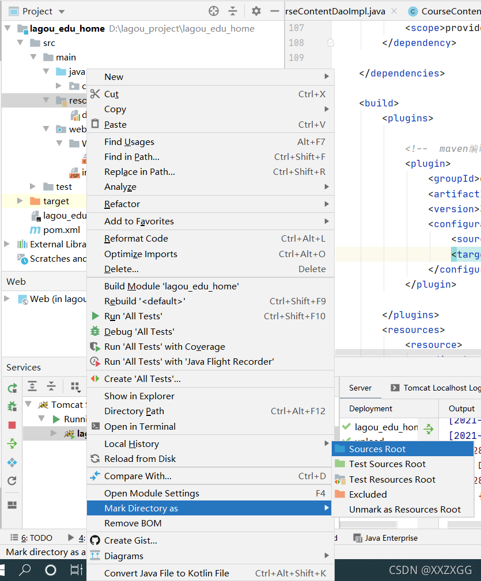Open the New submenu
481x581 pixels.
click(210, 77)
